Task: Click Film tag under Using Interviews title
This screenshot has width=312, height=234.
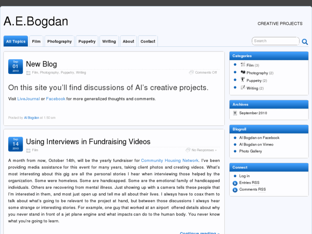Action: 35,150
